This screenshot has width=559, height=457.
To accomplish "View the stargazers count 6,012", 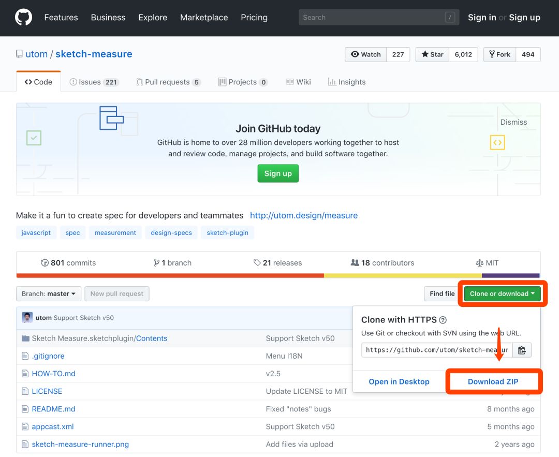I will coord(463,54).
